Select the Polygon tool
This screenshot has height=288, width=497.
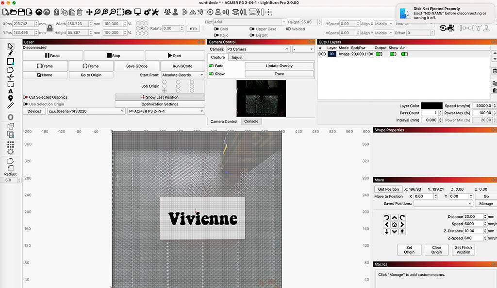pos(11,69)
